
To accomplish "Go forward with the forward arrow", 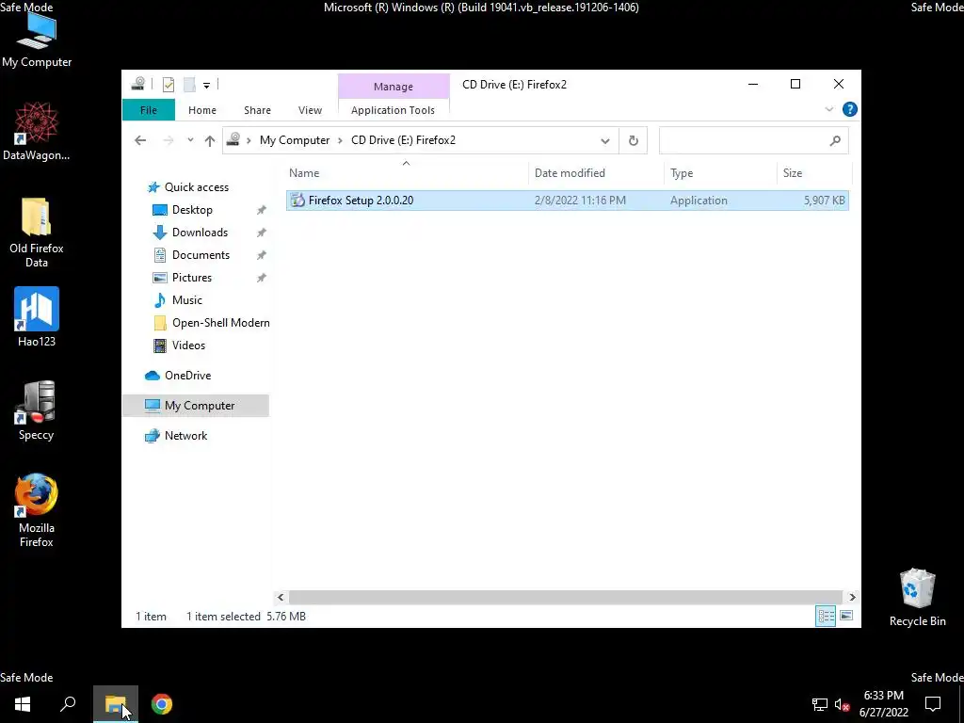I will coord(168,140).
